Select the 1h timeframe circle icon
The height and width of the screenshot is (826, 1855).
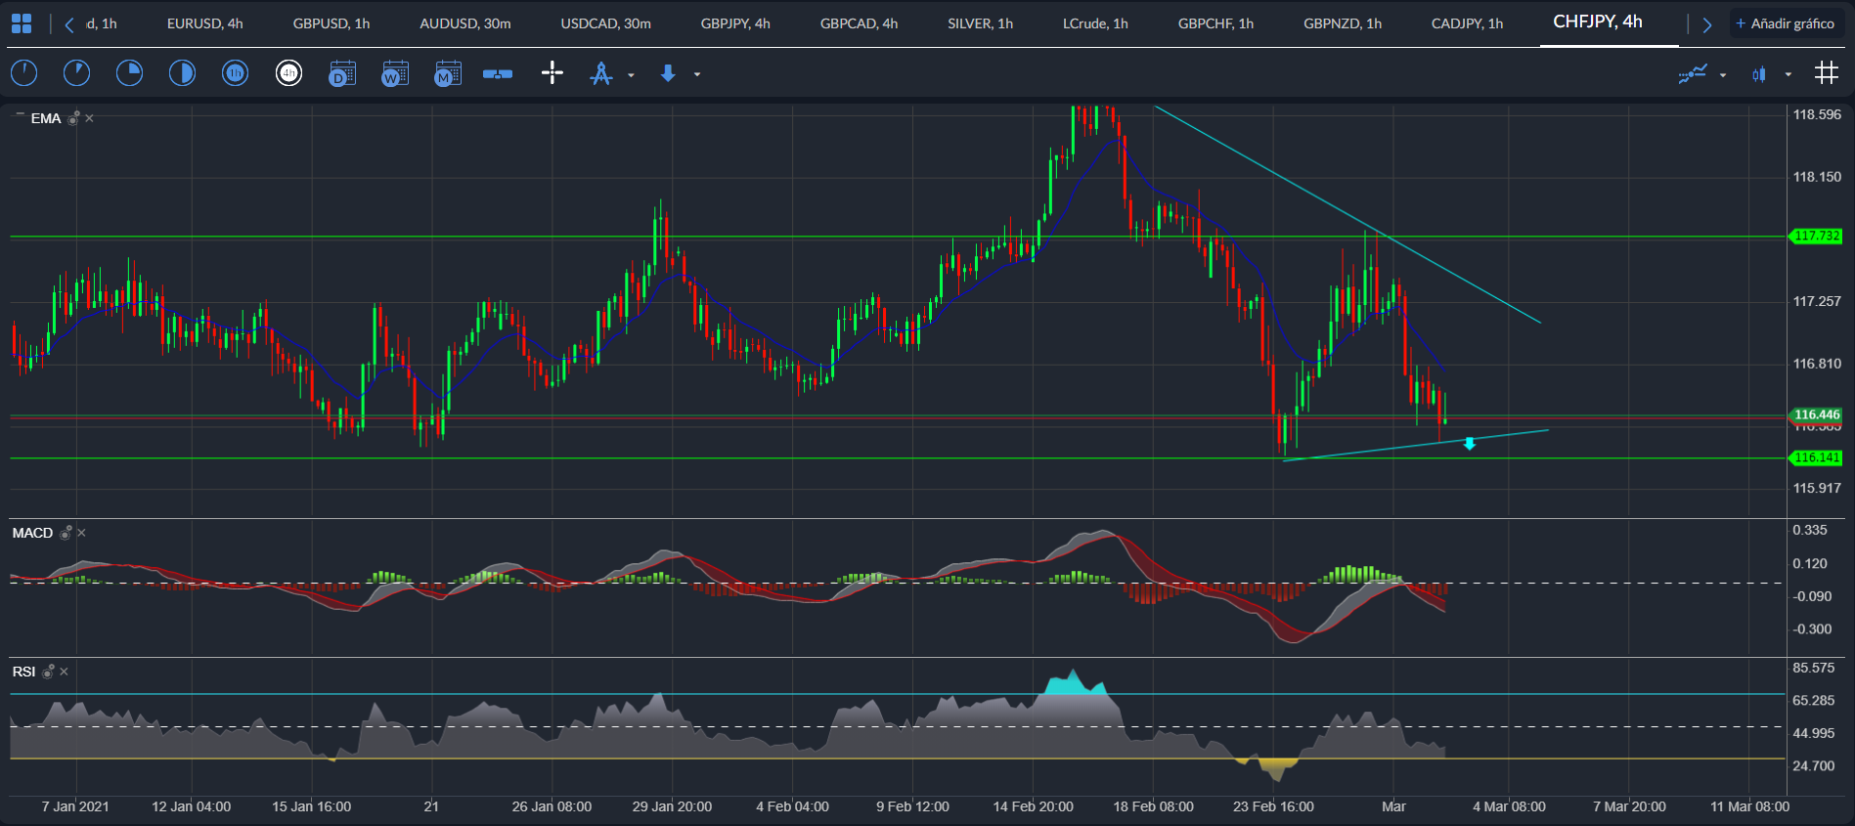point(235,73)
